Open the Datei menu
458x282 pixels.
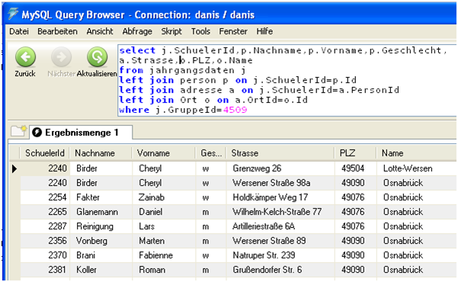[19, 31]
